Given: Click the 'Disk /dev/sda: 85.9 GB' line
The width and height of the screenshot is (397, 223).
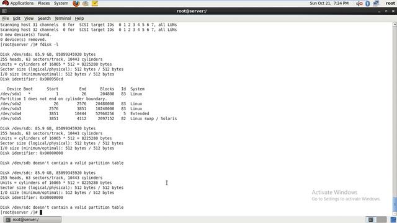Looking at the screenshot, I should pos(48,55).
